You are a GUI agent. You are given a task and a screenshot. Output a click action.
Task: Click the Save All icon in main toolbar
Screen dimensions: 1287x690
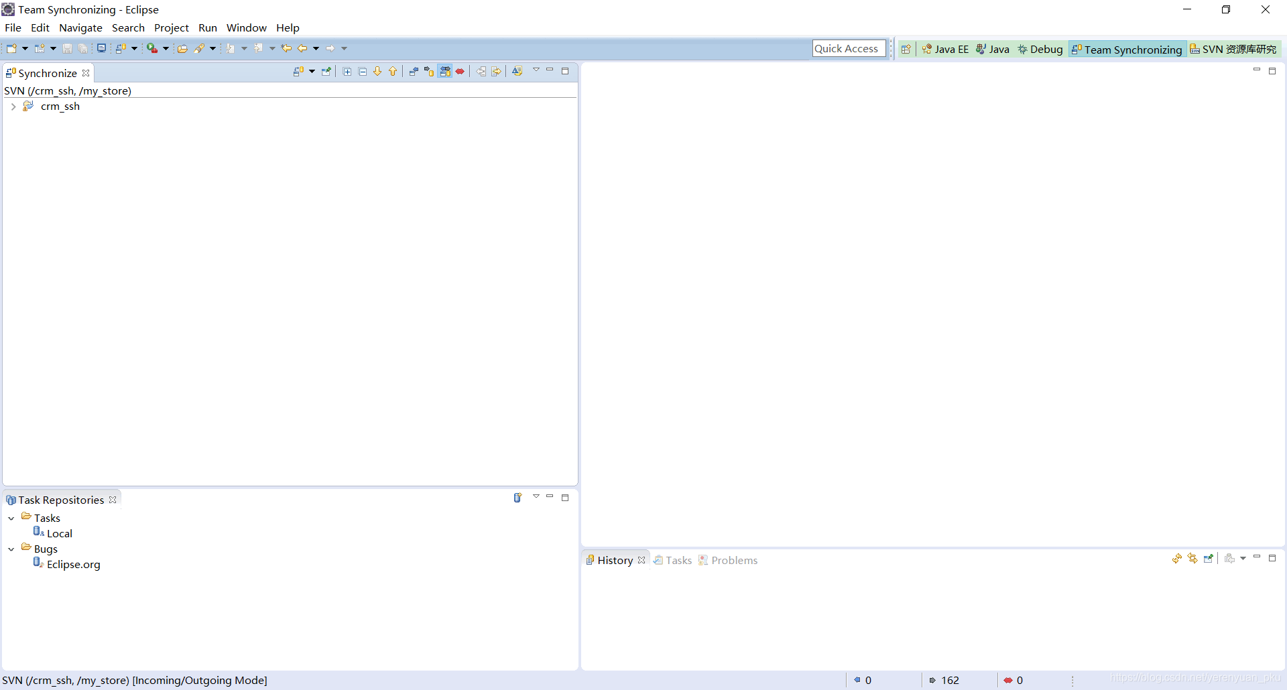click(82, 48)
